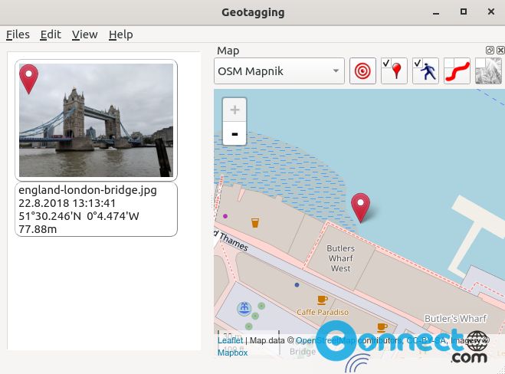Click the blue dot marker on map
The width and height of the screenshot is (505, 374).
click(x=297, y=285)
